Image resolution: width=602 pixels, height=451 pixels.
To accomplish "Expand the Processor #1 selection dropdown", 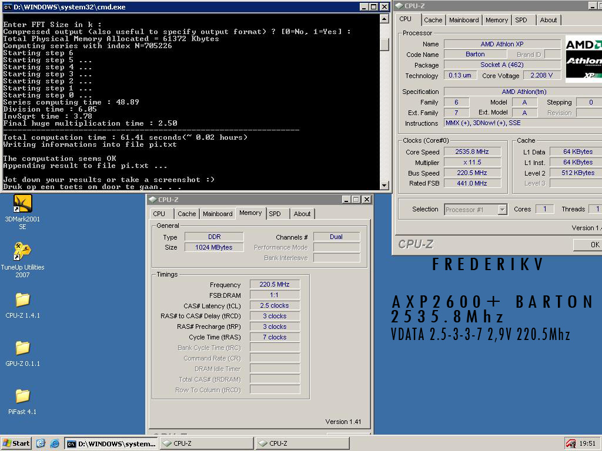I will tap(503, 210).
